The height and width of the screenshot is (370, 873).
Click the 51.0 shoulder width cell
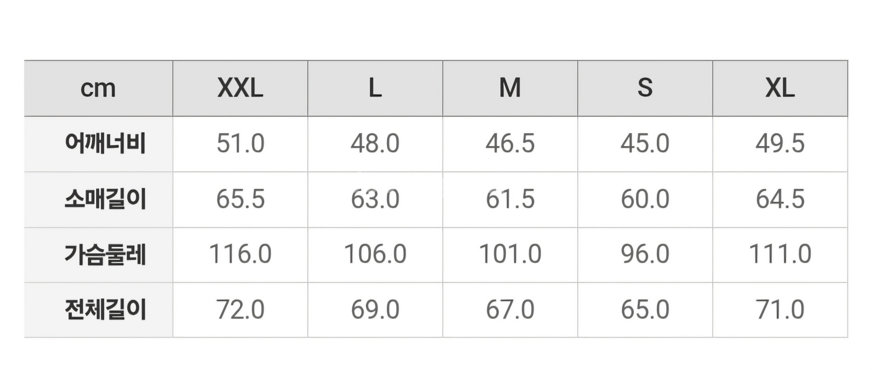click(x=240, y=144)
